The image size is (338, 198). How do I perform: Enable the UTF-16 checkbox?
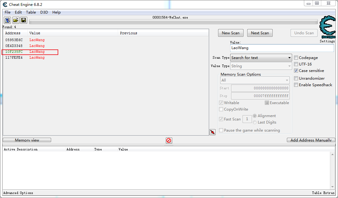coord(296,64)
